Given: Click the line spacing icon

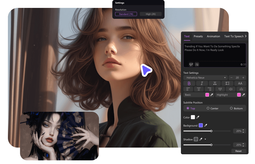Looking at the screenshot, I should 227,83.
